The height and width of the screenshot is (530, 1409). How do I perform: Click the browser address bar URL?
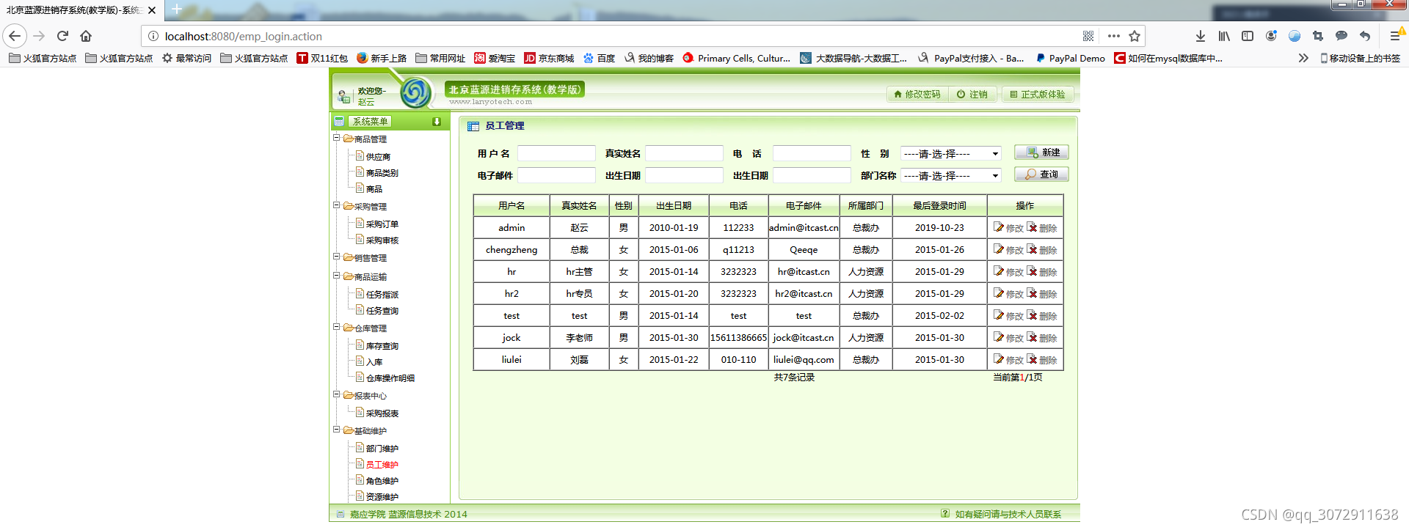click(x=243, y=36)
